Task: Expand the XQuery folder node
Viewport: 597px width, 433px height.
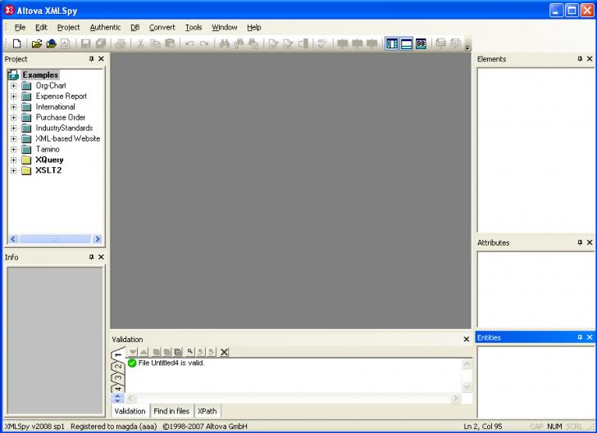Action: 13,160
